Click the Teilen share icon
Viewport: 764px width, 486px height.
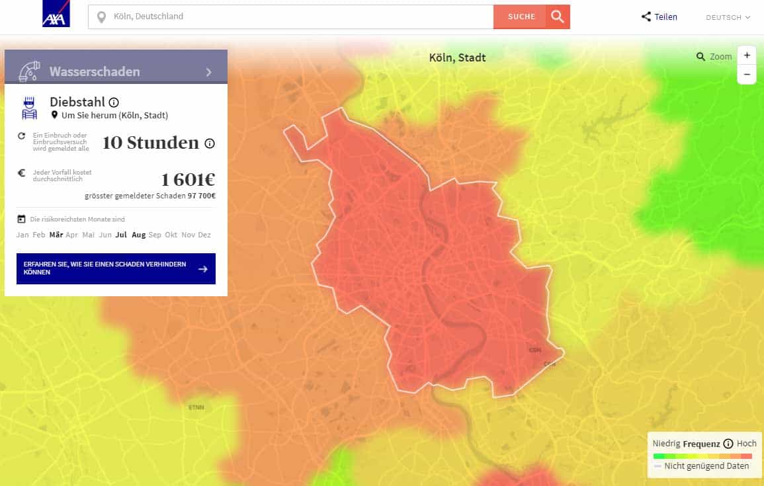(x=646, y=17)
